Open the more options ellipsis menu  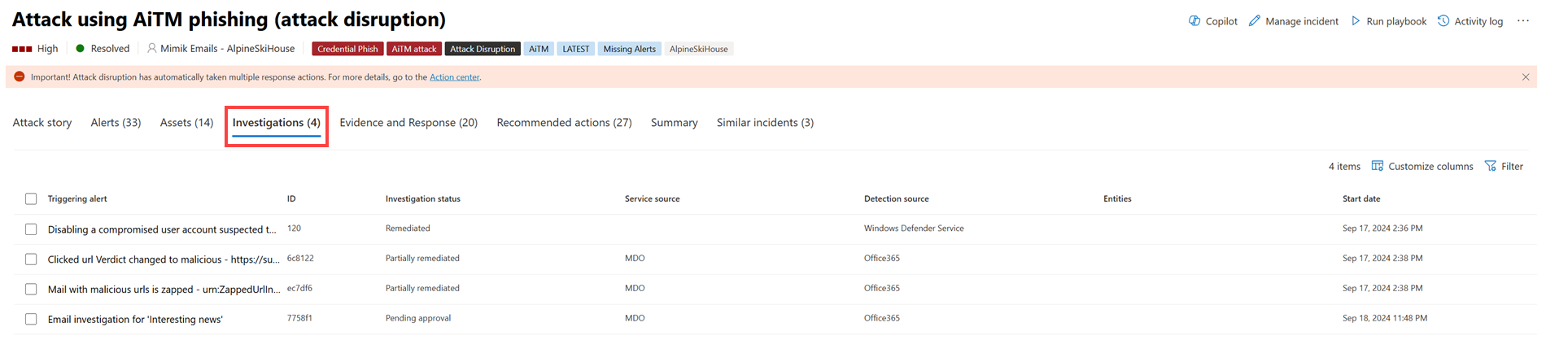click(1522, 21)
